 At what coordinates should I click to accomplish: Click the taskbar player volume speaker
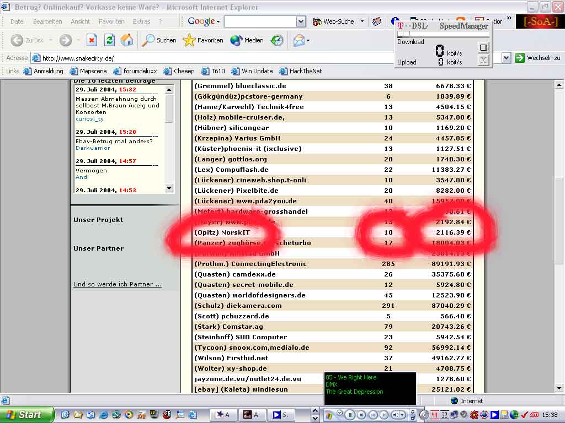coord(396,415)
